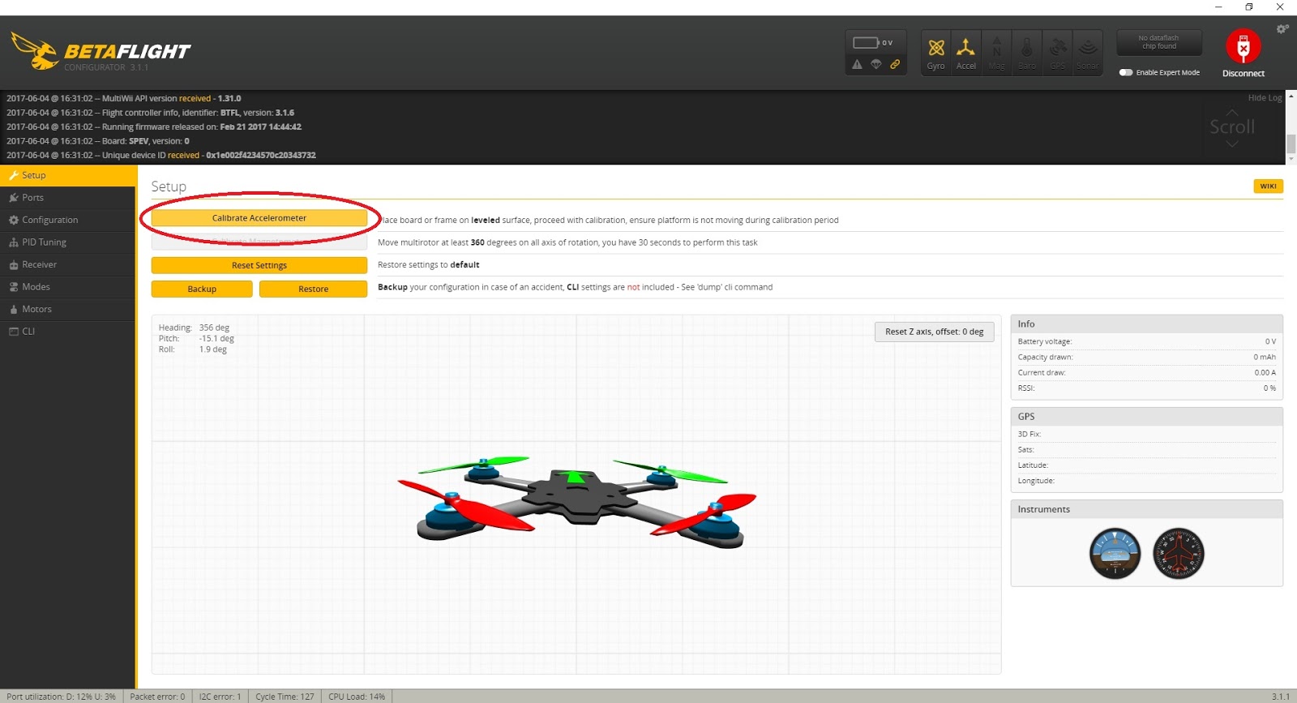Click the log panel vertical scrollbar
Viewport: 1297px width, 703px height.
(1291, 144)
